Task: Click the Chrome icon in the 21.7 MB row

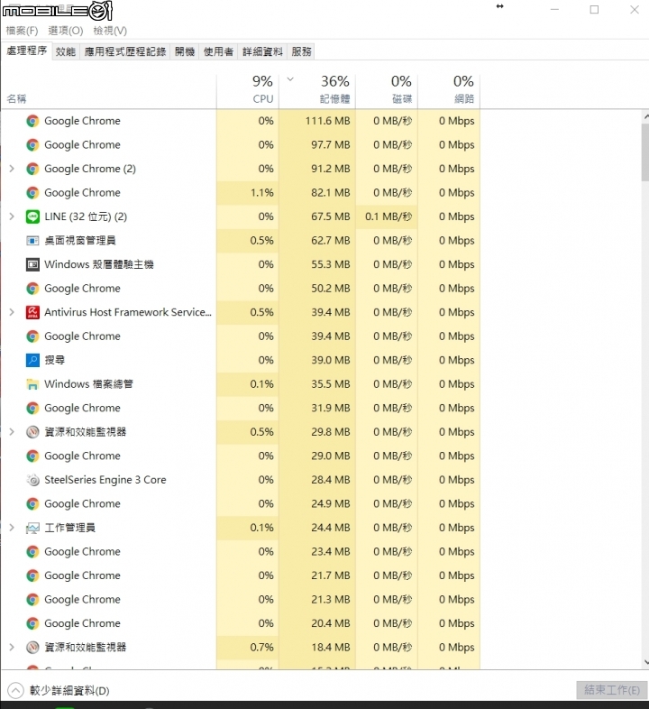Action: tap(32, 576)
